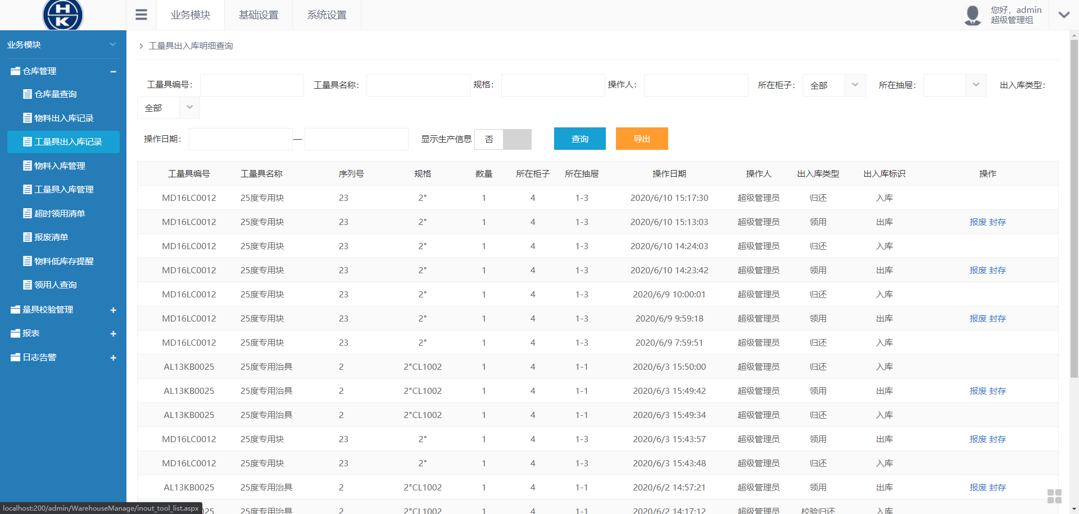Open the 系统设置 menu
Screen dimensions: 1079x514
326,15
